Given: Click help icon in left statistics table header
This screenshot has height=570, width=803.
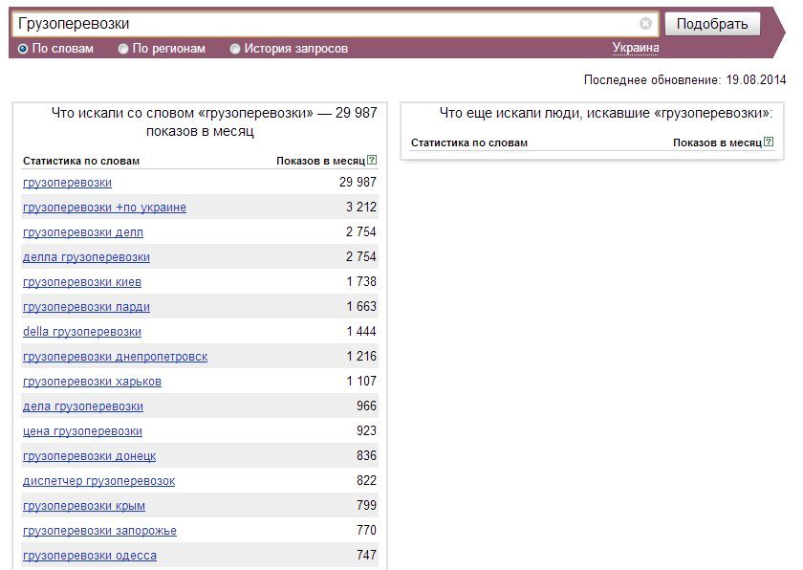Looking at the screenshot, I should 372,161.
